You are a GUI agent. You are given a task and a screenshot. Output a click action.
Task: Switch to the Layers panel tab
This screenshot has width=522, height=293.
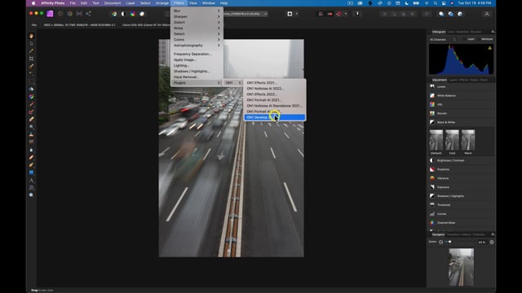pyautogui.click(x=453, y=80)
